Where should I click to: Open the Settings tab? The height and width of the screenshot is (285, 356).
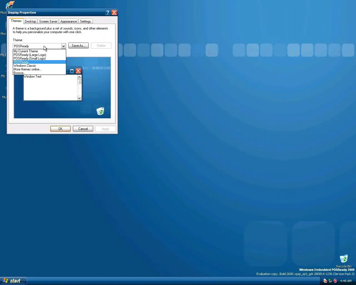85,21
